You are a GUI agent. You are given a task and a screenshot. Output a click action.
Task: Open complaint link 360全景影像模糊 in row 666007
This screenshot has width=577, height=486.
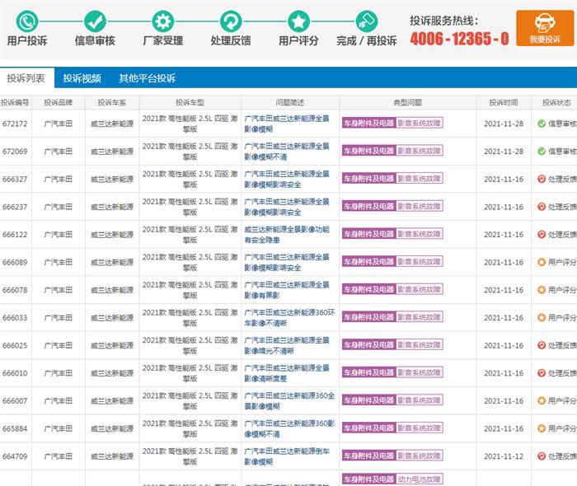pyautogui.click(x=289, y=400)
